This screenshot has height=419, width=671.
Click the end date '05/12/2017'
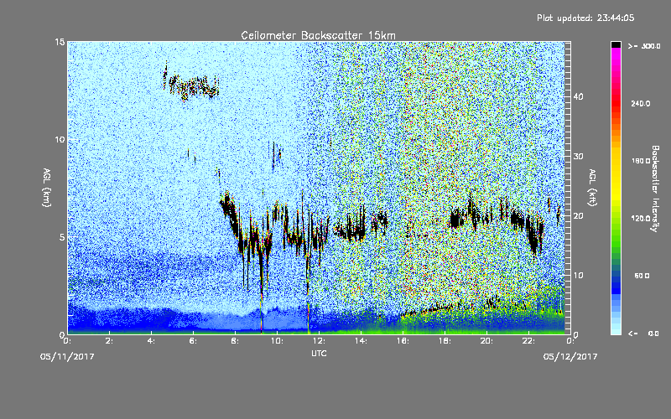[x=570, y=357]
